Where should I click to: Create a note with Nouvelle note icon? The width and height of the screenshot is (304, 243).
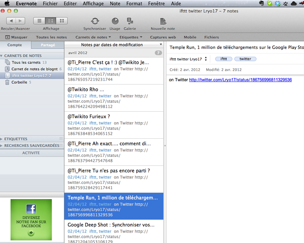tap(163, 21)
